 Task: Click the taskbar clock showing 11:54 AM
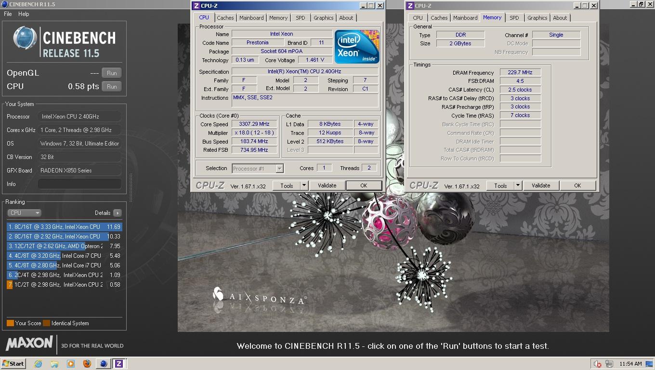click(630, 364)
